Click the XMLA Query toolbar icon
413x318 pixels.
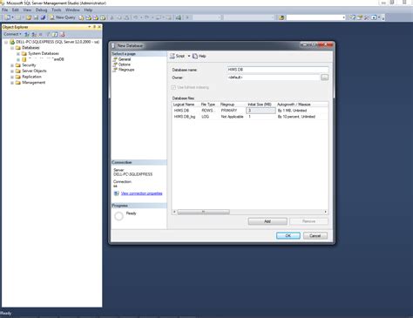click(x=103, y=17)
